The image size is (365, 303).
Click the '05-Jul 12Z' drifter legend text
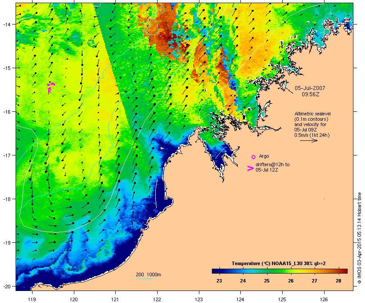[x=267, y=170]
